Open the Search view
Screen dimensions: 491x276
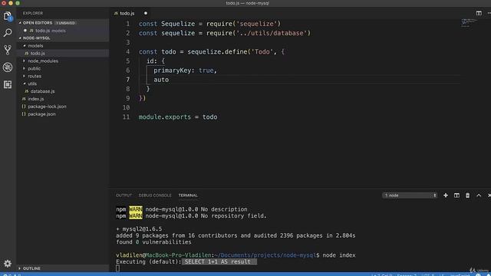[8, 32]
